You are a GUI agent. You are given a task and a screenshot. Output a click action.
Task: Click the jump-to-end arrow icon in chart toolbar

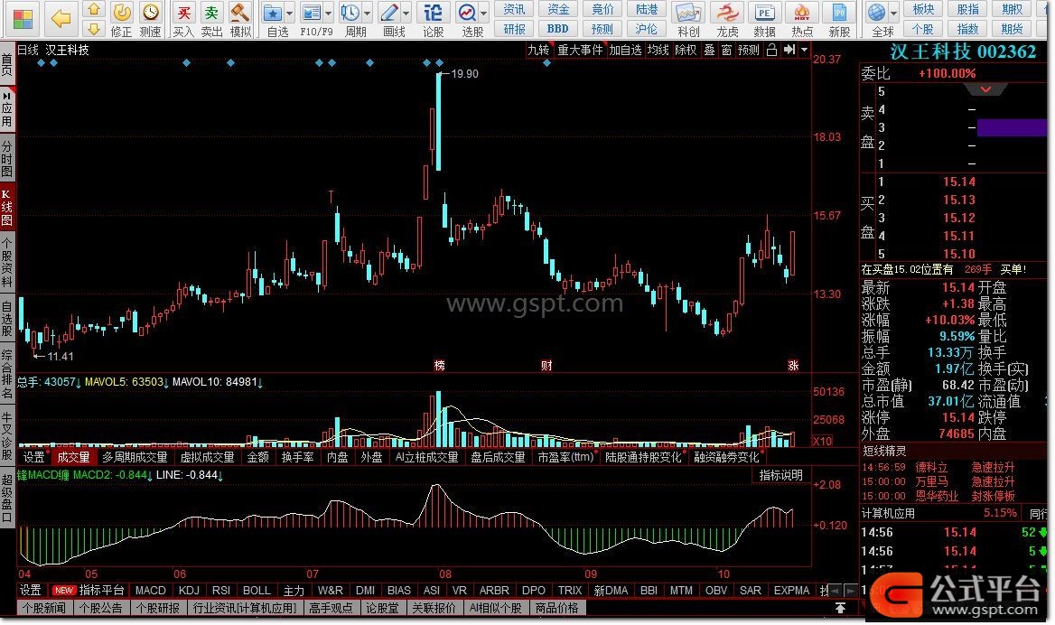pyautogui.click(x=789, y=50)
